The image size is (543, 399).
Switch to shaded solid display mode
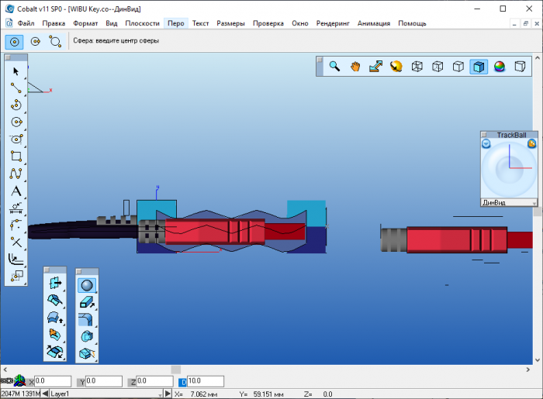tap(479, 67)
